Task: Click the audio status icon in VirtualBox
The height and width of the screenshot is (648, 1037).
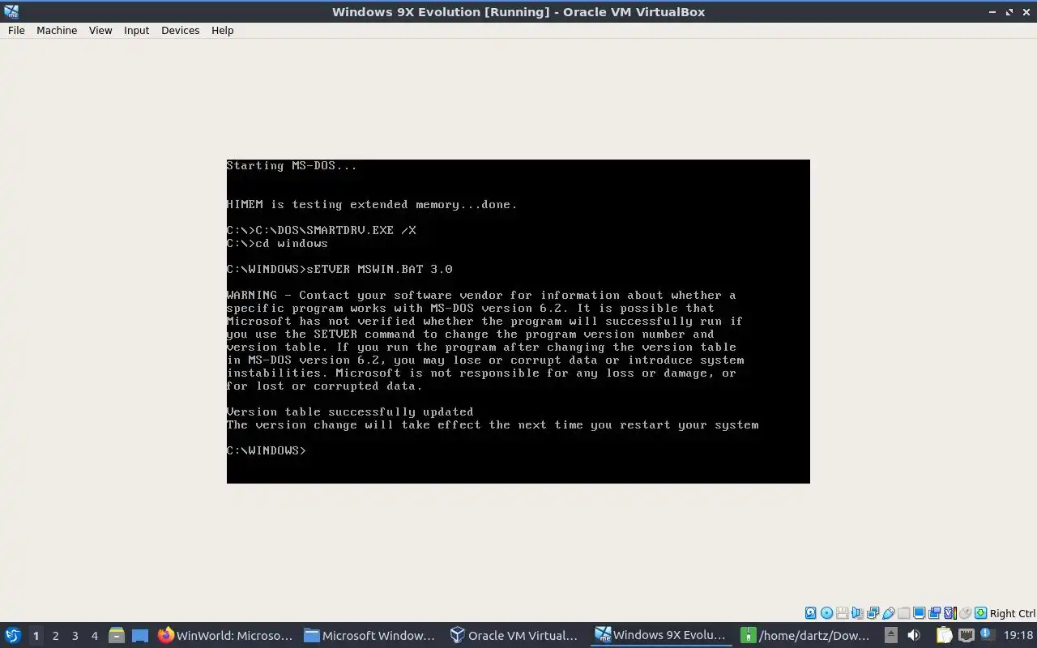Action: pos(857,613)
